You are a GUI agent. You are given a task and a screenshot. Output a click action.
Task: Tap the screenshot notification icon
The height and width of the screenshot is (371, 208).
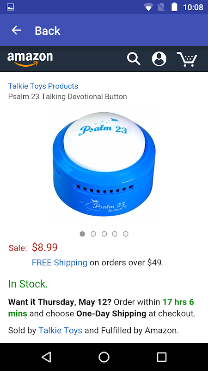pyautogui.click(x=10, y=7)
